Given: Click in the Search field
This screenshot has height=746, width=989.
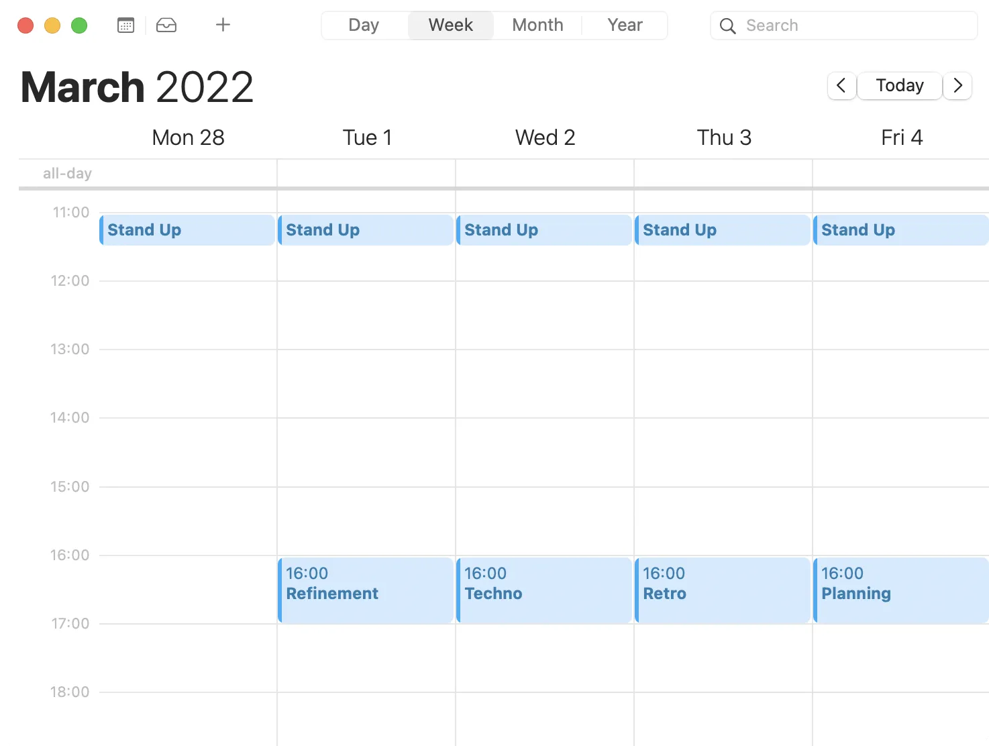Looking at the screenshot, I should coord(852,26).
